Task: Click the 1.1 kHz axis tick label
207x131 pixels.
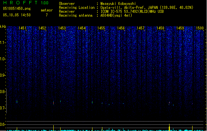Action: 3,43
